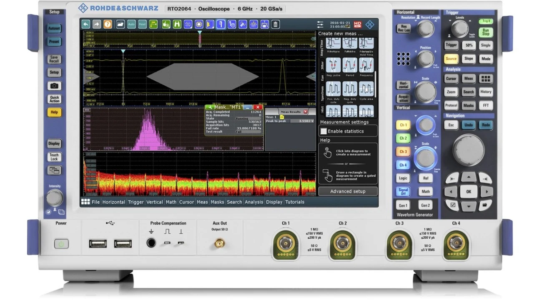Click the HD mode indicator icon
The height and width of the screenshot is (304, 542).
click(x=358, y=25)
